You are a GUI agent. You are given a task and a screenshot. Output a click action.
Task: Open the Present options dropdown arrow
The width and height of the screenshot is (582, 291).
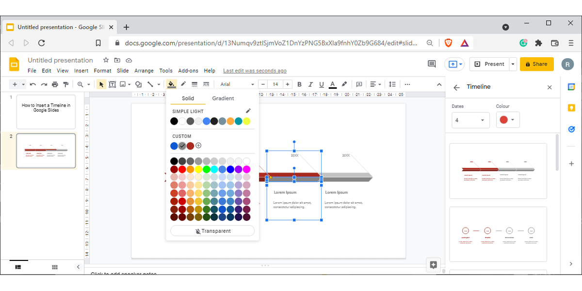513,64
